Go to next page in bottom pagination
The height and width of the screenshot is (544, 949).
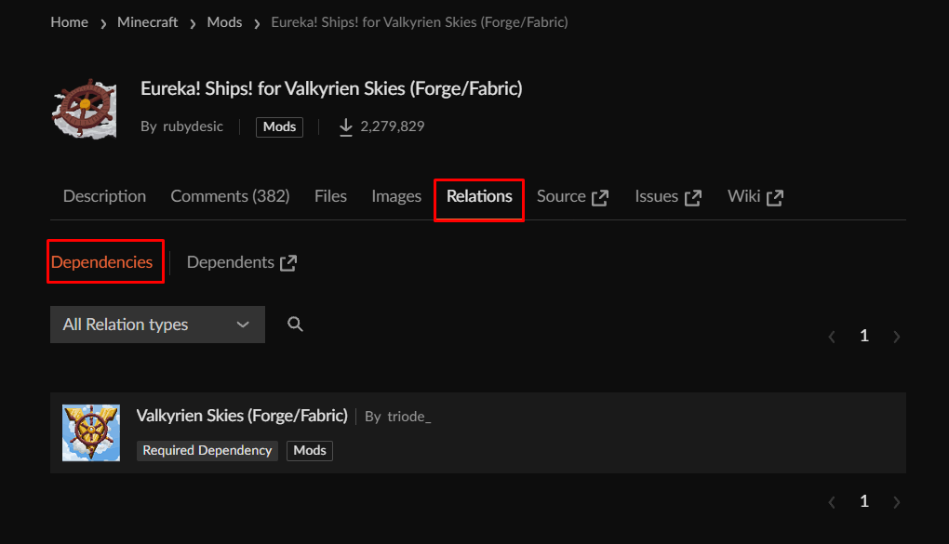tap(897, 502)
